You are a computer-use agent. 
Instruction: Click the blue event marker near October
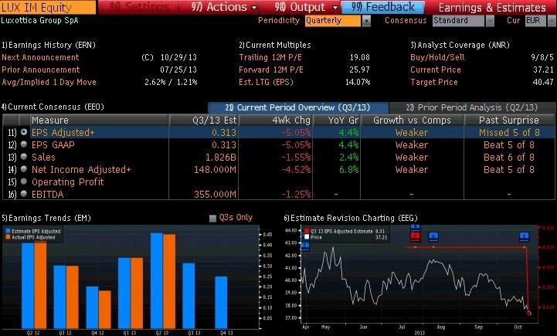point(525,236)
